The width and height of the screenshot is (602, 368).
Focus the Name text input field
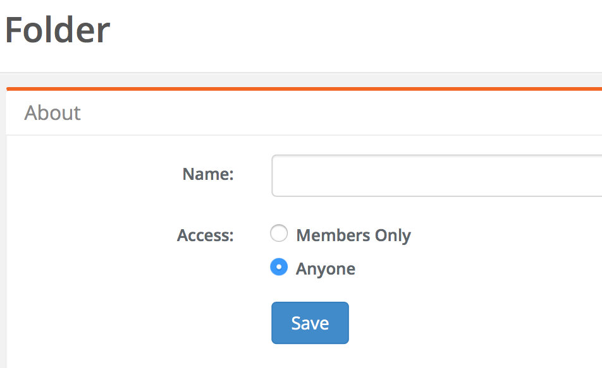click(436, 175)
